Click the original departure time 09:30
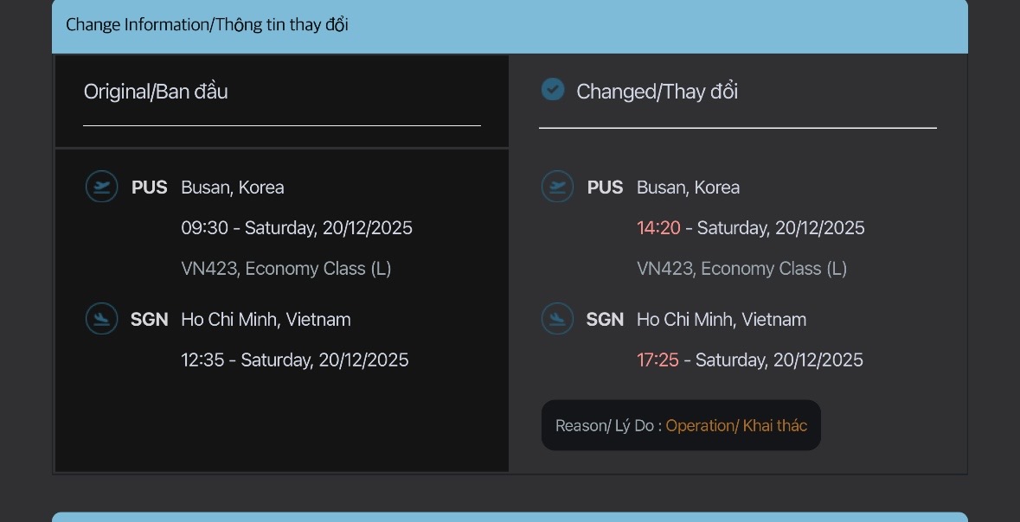1020x522 pixels. click(204, 228)
